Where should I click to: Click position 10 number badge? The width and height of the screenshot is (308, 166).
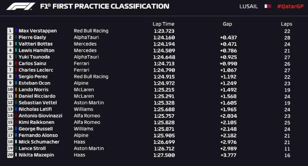pyautogui.click(x=10, y=90)
